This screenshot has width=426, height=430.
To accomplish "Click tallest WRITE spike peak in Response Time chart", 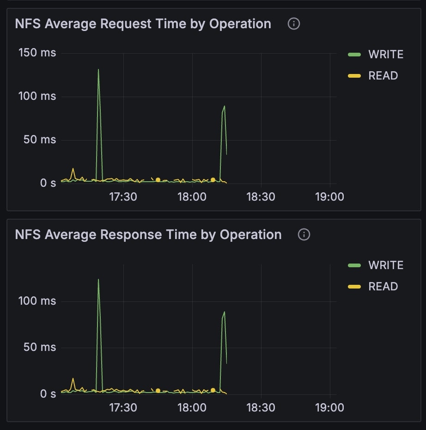I will click(x=98, y=280).
